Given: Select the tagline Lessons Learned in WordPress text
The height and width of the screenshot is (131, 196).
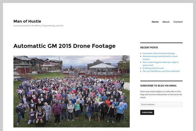Looking at the screenshot, I should pos(38,26).
